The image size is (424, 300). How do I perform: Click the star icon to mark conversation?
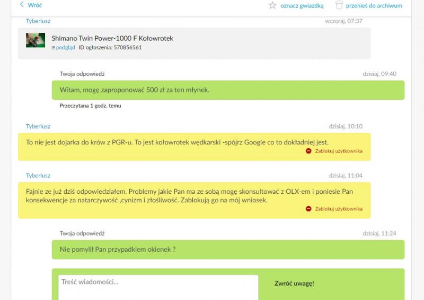pyautogui.click(x=272, y=5)
